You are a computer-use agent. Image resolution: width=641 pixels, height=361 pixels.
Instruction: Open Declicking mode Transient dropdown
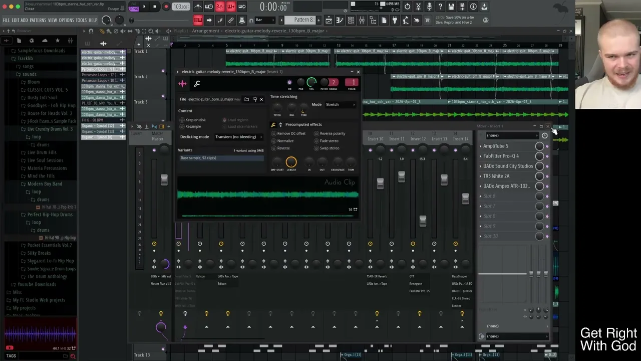[238, 137]
